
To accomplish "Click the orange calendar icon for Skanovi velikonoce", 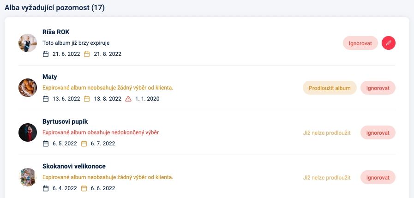I will point(84,188).
